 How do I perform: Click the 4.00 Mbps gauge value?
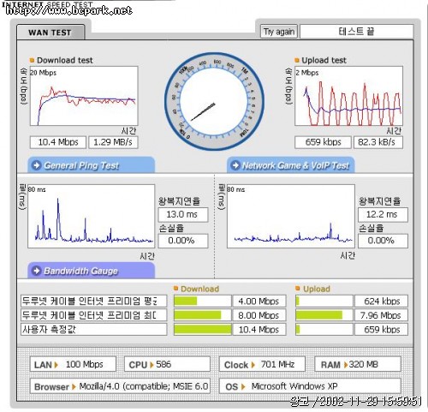pos(259,301)
